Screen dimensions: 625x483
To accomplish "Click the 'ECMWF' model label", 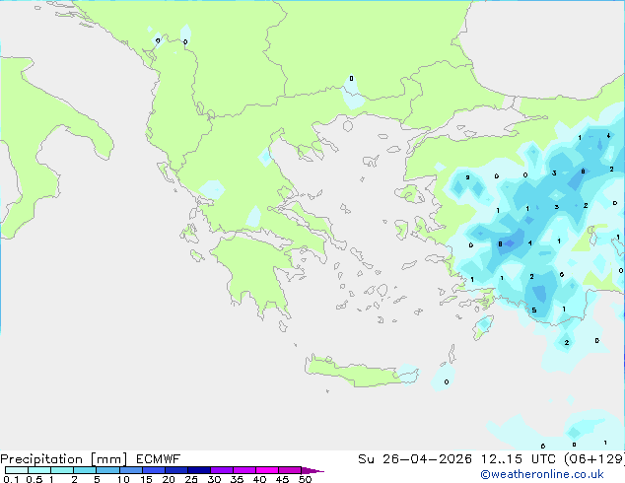I will [159, 459].
